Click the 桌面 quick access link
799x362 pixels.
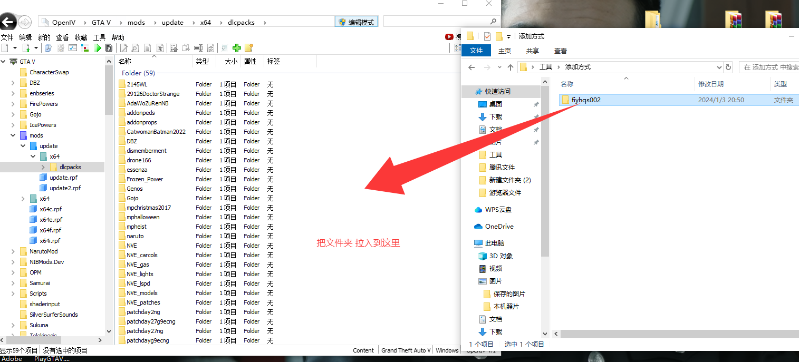pyautogui.click(x=495, y=104)
